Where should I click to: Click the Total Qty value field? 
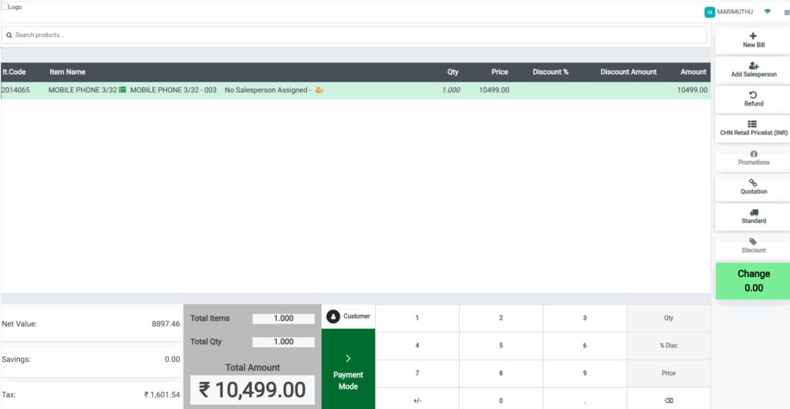(x=283, y=342)
